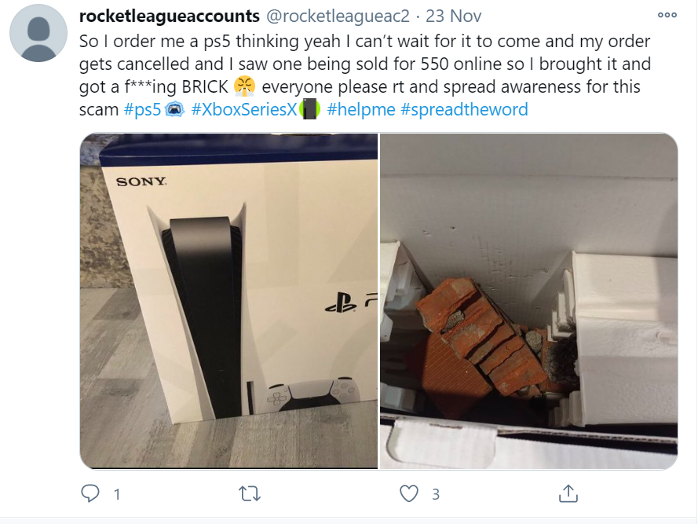The width and height of the screenshot is (698, 524).
Task: Click the controller emoji after #ps5
Action: [174, 110]
